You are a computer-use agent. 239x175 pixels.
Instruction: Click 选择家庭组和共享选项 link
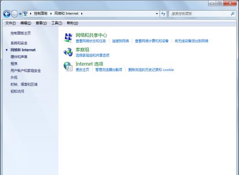click(x=92, y=55)
